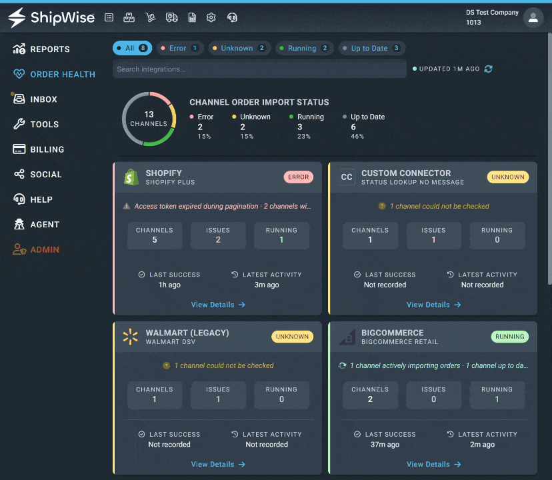
Task: Open the document icon in top toolbar
Action: pyautogui.click(x=192, y=17)
